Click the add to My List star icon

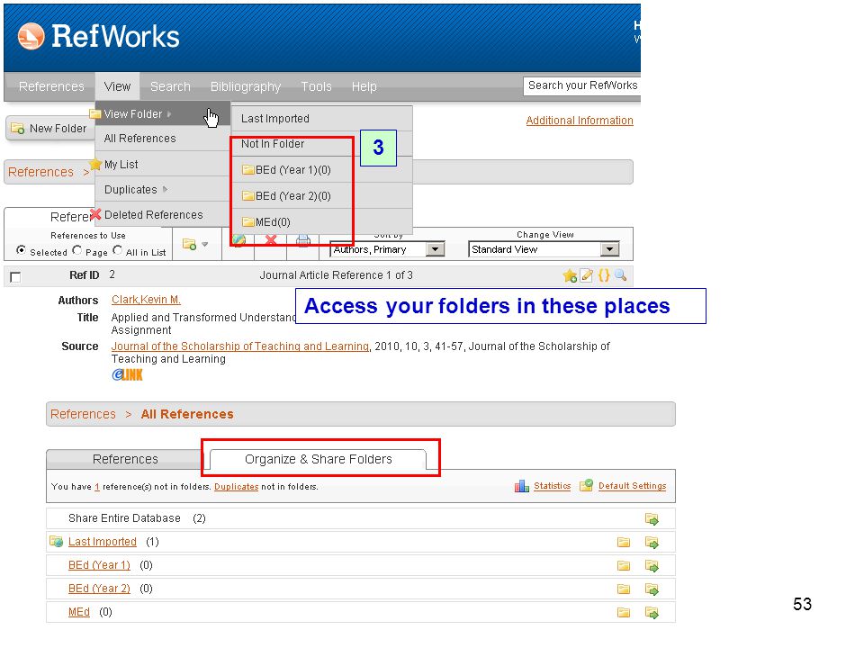[570, 275]
